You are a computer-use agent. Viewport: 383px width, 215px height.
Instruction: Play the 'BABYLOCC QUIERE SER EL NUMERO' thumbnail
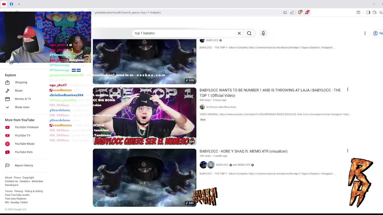145,116
